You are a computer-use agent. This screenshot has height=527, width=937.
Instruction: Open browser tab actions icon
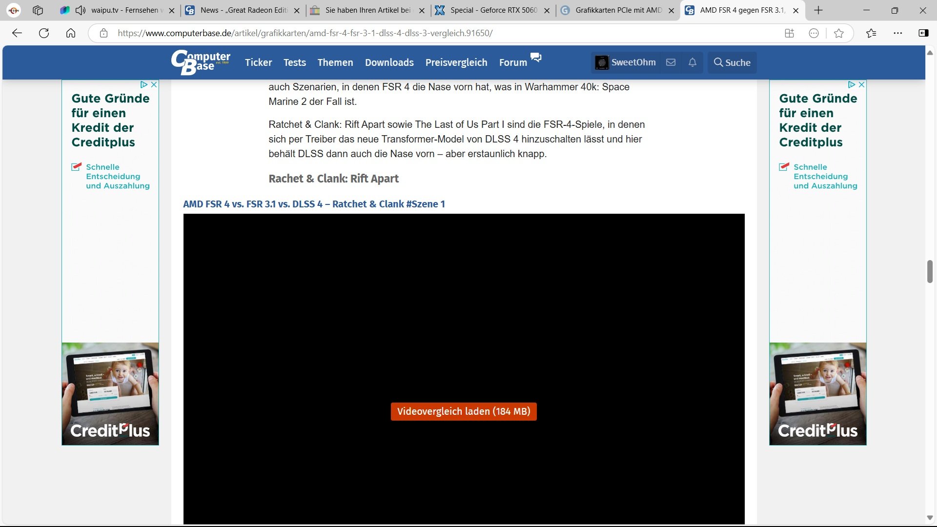38,10
